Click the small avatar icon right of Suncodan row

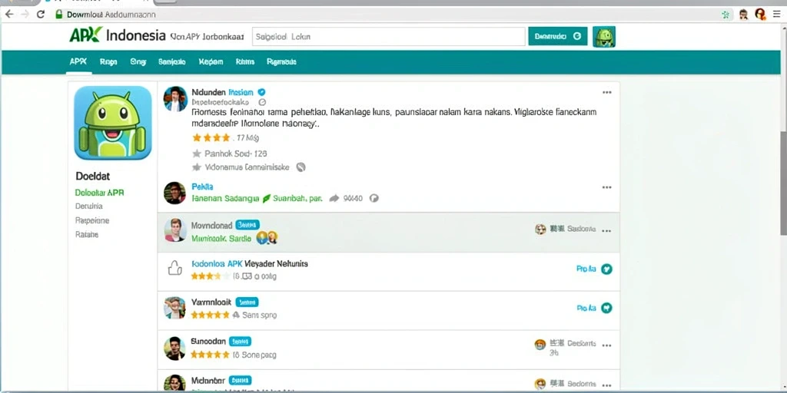point(540,345)
